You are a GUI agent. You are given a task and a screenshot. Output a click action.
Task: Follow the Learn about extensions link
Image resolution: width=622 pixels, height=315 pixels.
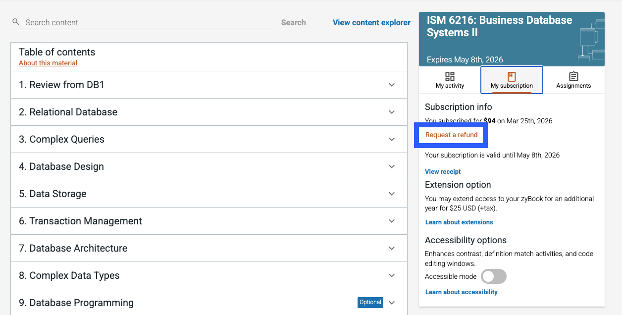[x=459, y=222]
